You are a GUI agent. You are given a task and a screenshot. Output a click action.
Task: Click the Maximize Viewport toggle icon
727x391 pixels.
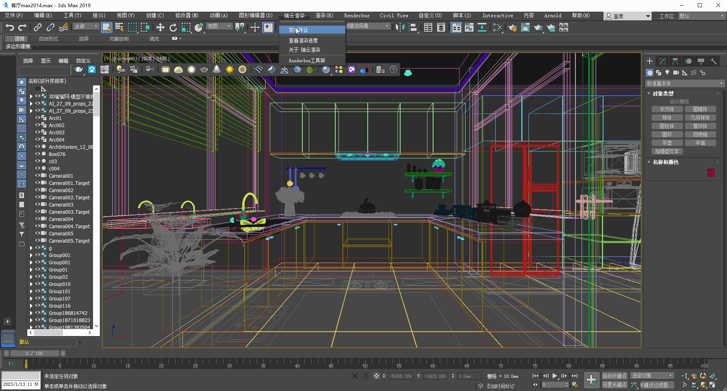click(713, 385)
